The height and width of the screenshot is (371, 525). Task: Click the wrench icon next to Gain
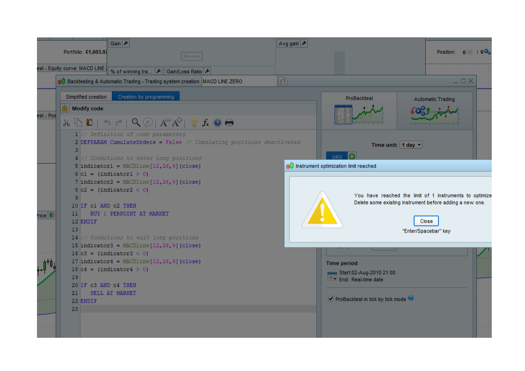(x=126, y=43)
